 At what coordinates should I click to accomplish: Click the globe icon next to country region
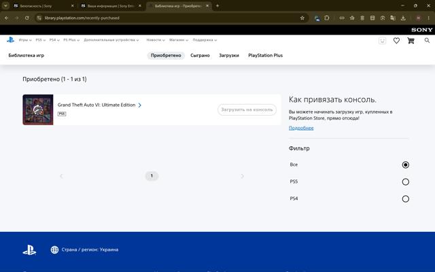[x=54, y=250]
